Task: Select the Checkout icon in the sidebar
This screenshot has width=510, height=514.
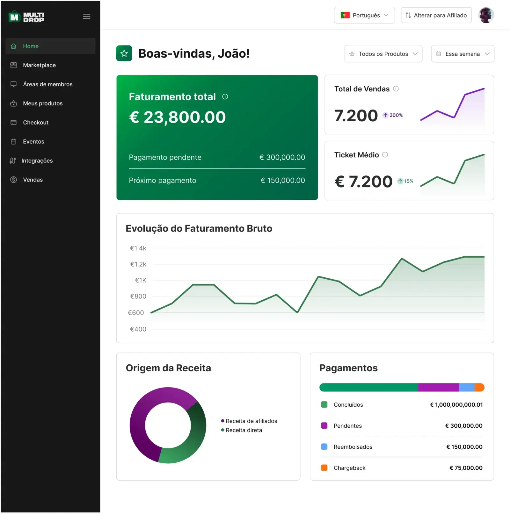Action: pyautogui.click(x=13, y=122)
